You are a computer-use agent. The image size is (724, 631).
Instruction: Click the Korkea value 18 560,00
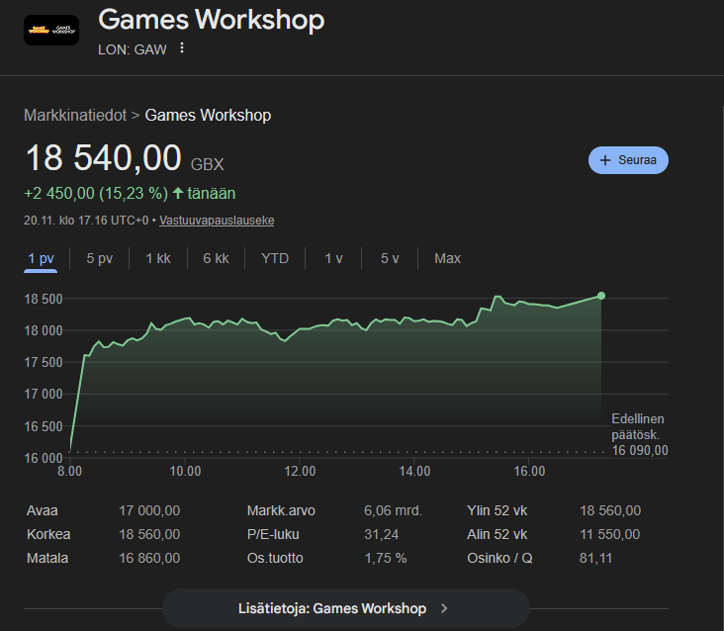(149, 534)
